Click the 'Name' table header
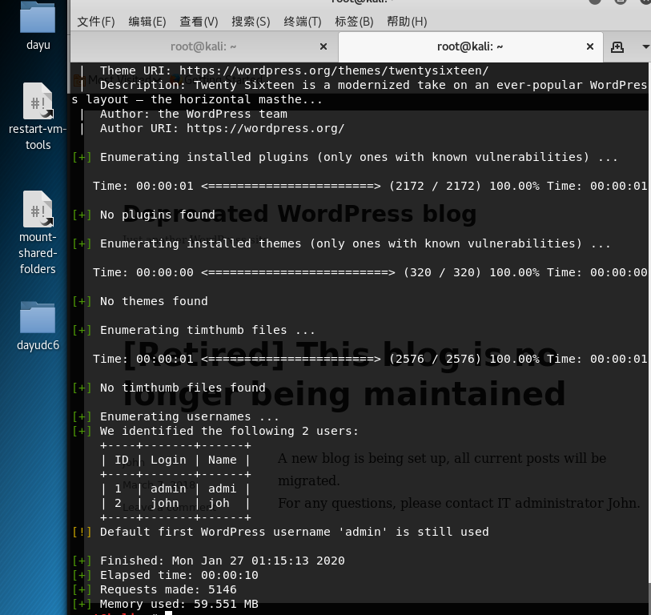 coord(222,460)
